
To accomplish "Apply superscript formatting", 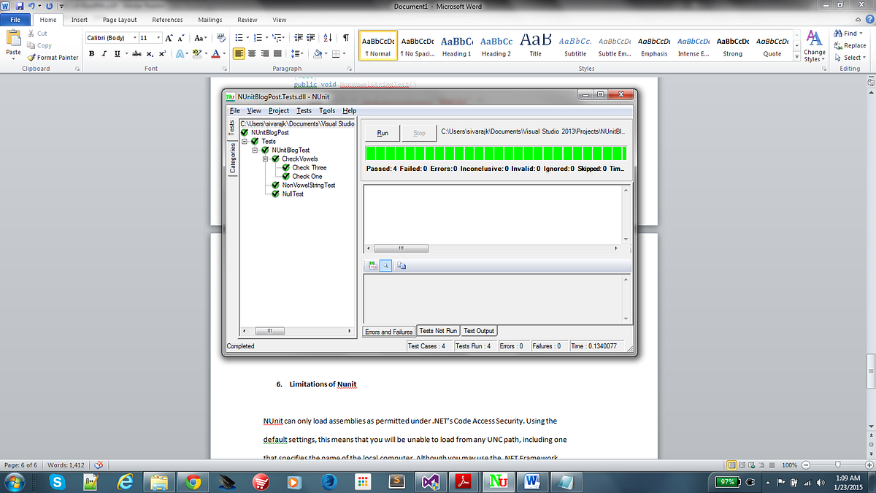I will coord(161,54).
